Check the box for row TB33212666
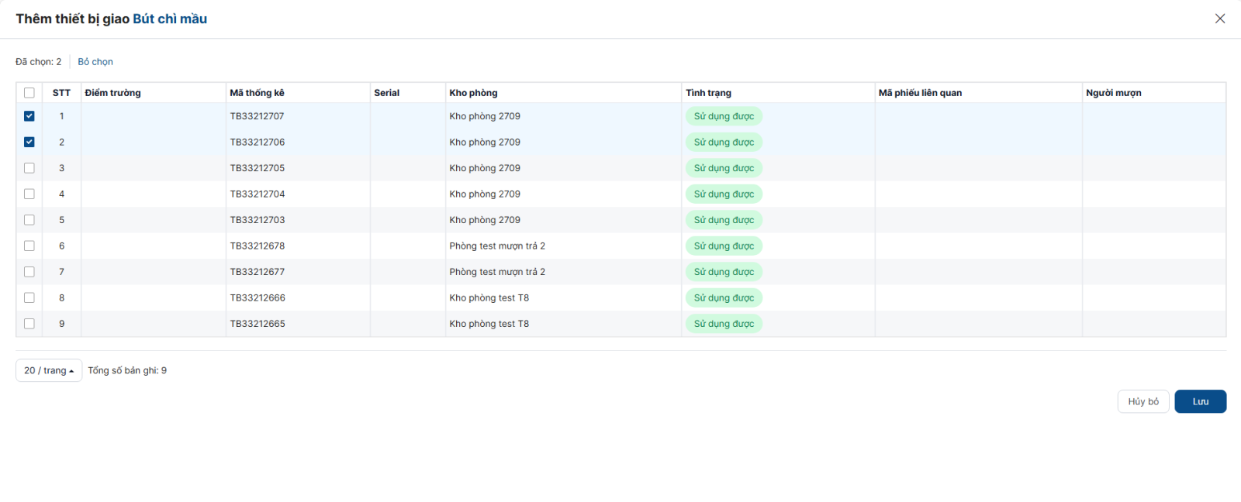Image resolution: width=1241 pixels, height=502 pixels. tap(29, 298)
